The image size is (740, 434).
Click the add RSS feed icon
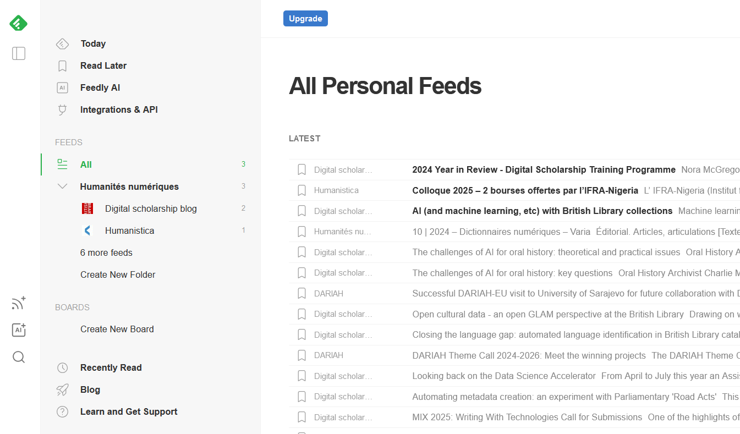tap(19, 303)
